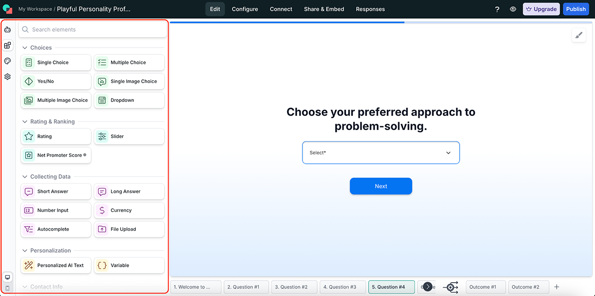Add a File Upload element
The image size is (595, 296).
129,229
